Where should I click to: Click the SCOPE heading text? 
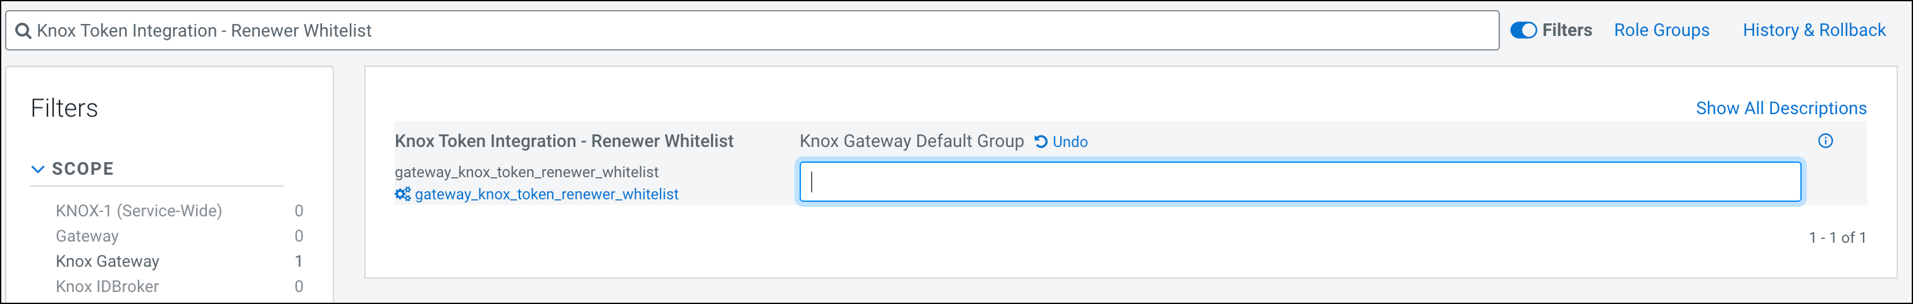[83, 170]
